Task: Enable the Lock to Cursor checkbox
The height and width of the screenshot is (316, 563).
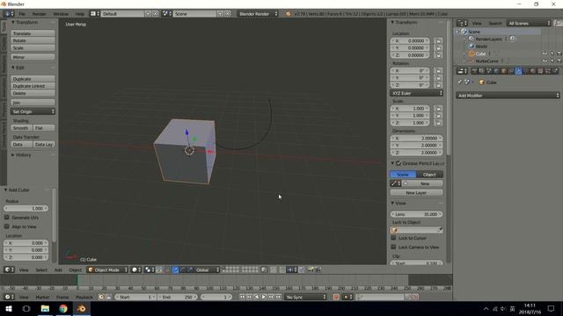Action: pos(393,238)
